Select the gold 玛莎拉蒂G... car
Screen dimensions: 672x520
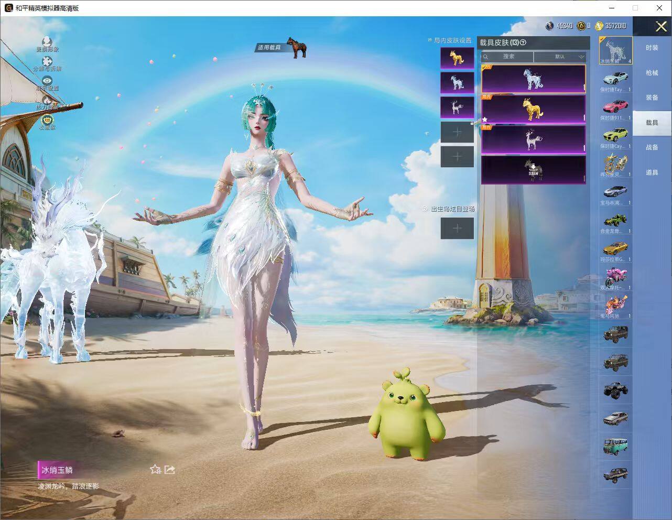click(x=615, y=250)
